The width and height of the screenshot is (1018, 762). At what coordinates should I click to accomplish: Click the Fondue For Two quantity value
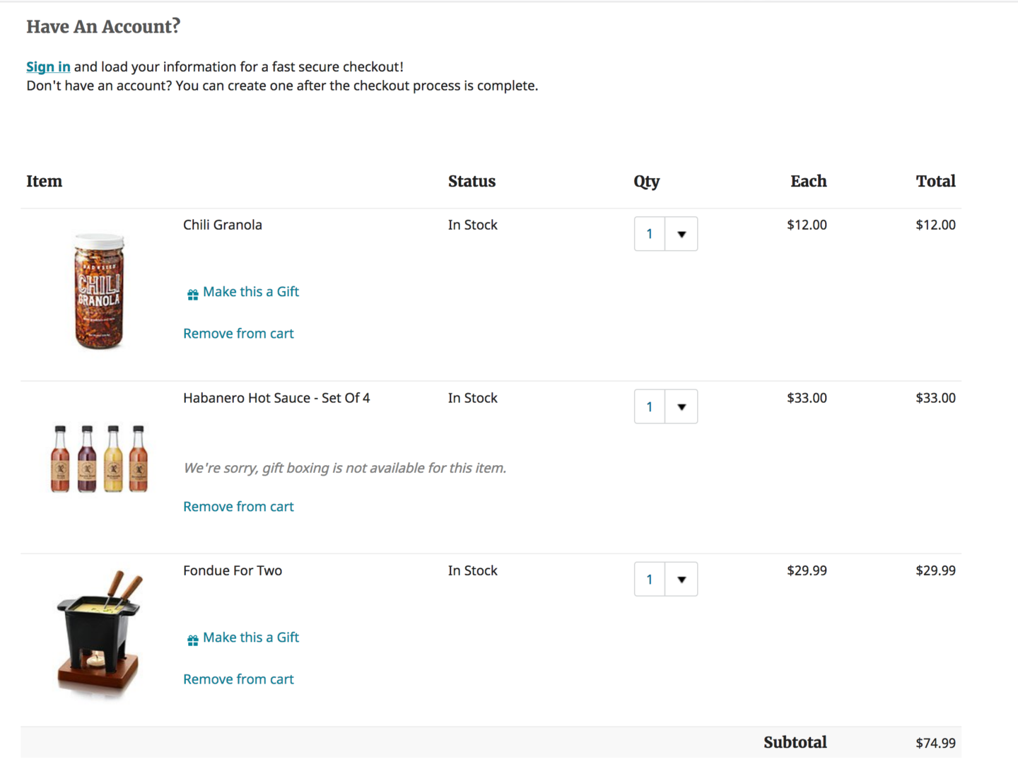tap(650, 580)
